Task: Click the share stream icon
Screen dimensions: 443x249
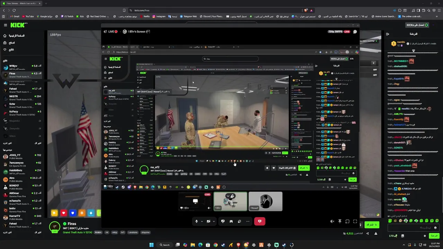Action: click(x=368, y=233)
